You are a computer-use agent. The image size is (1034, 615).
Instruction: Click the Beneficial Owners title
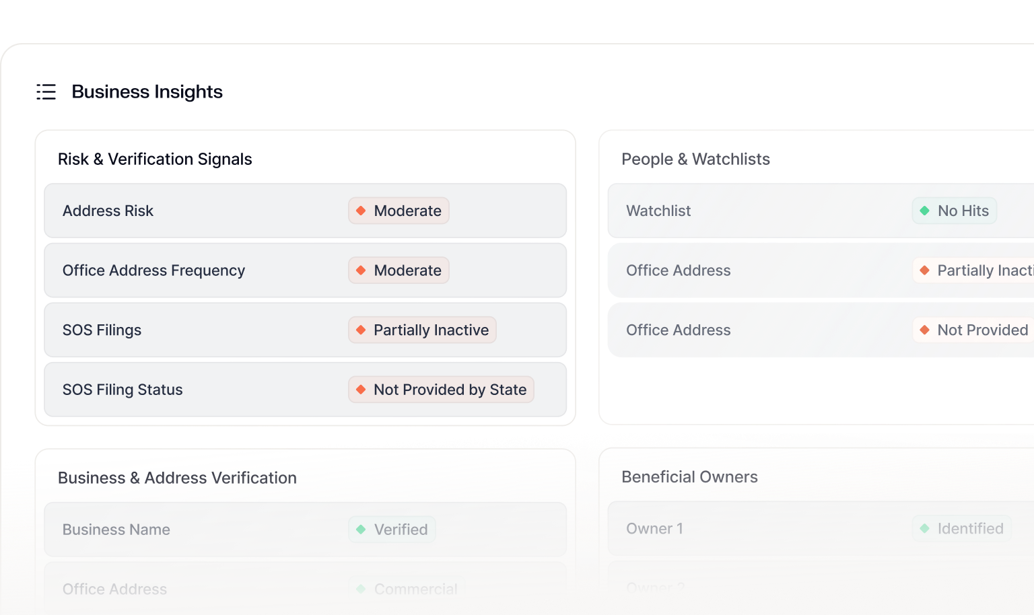click(x=689, y=477)
